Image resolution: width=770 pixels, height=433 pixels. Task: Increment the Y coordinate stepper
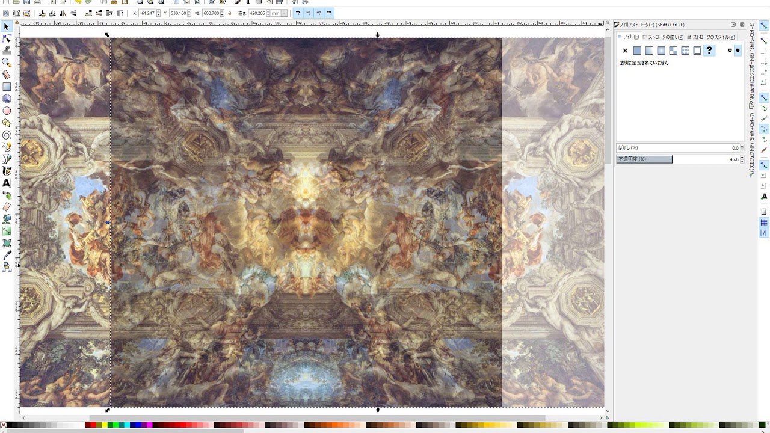pos(189,11)
